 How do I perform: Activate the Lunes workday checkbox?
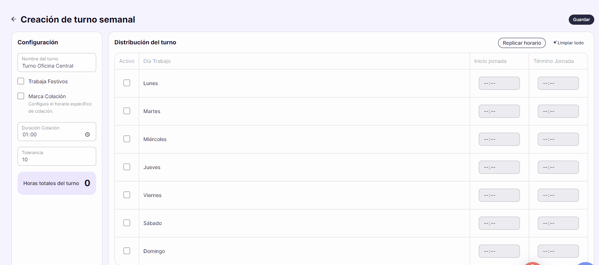(x=127, y=83)
